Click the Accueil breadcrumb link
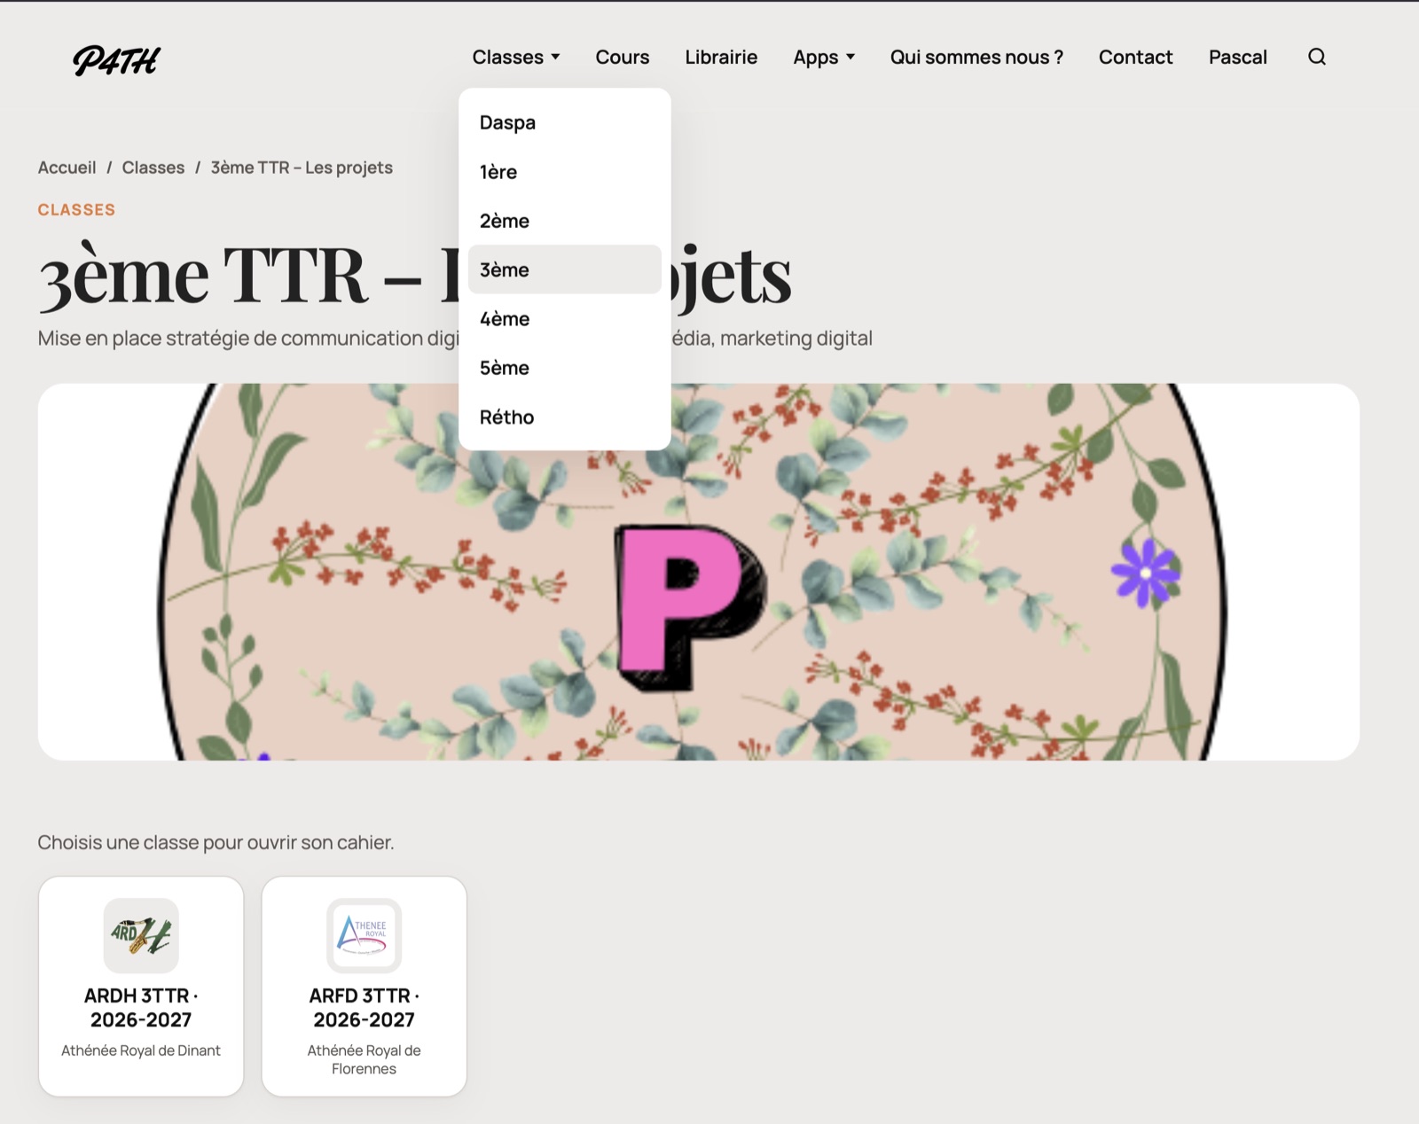Image resolution: width=1419 pixels, height=1124 pixels. point(67,168)
